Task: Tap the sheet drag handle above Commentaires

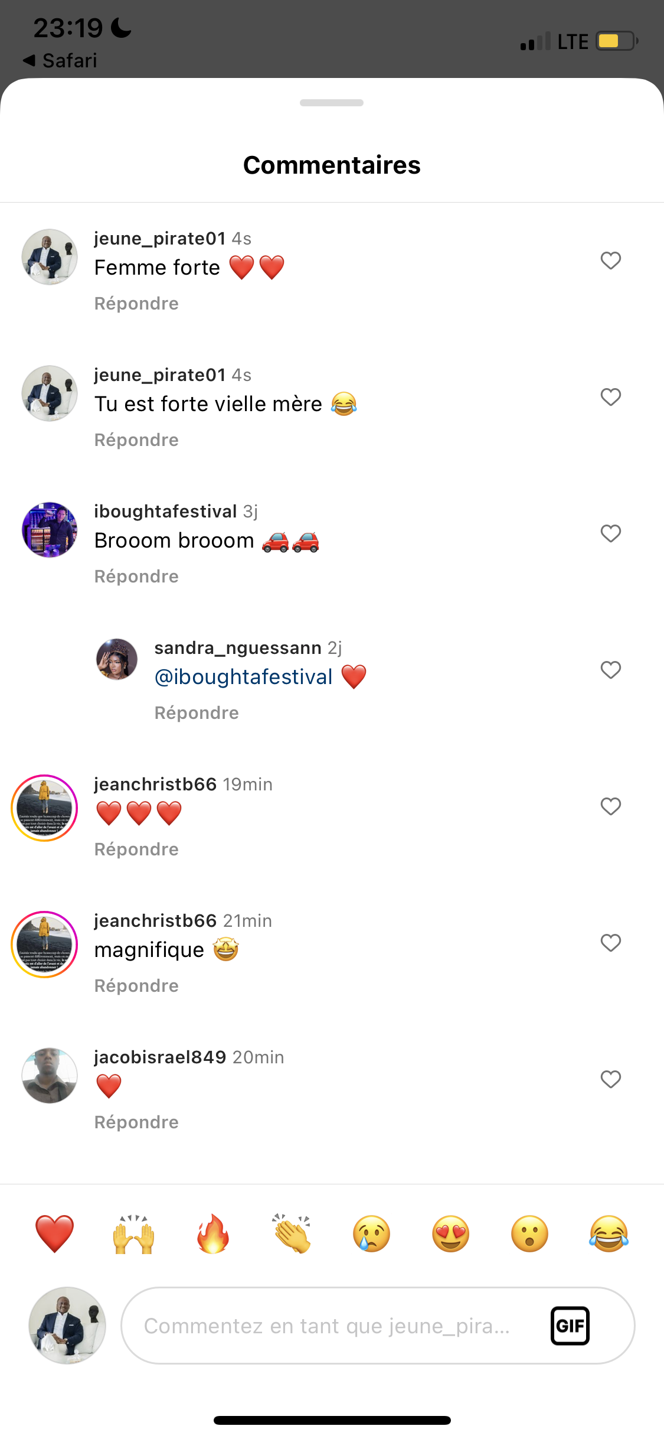Action: 332,103
